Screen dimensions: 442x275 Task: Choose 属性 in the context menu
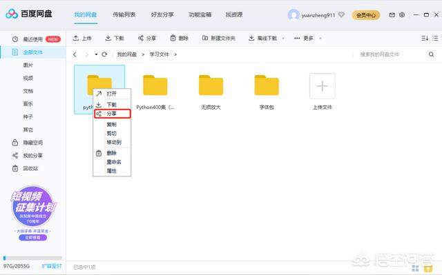click(112, 171)
